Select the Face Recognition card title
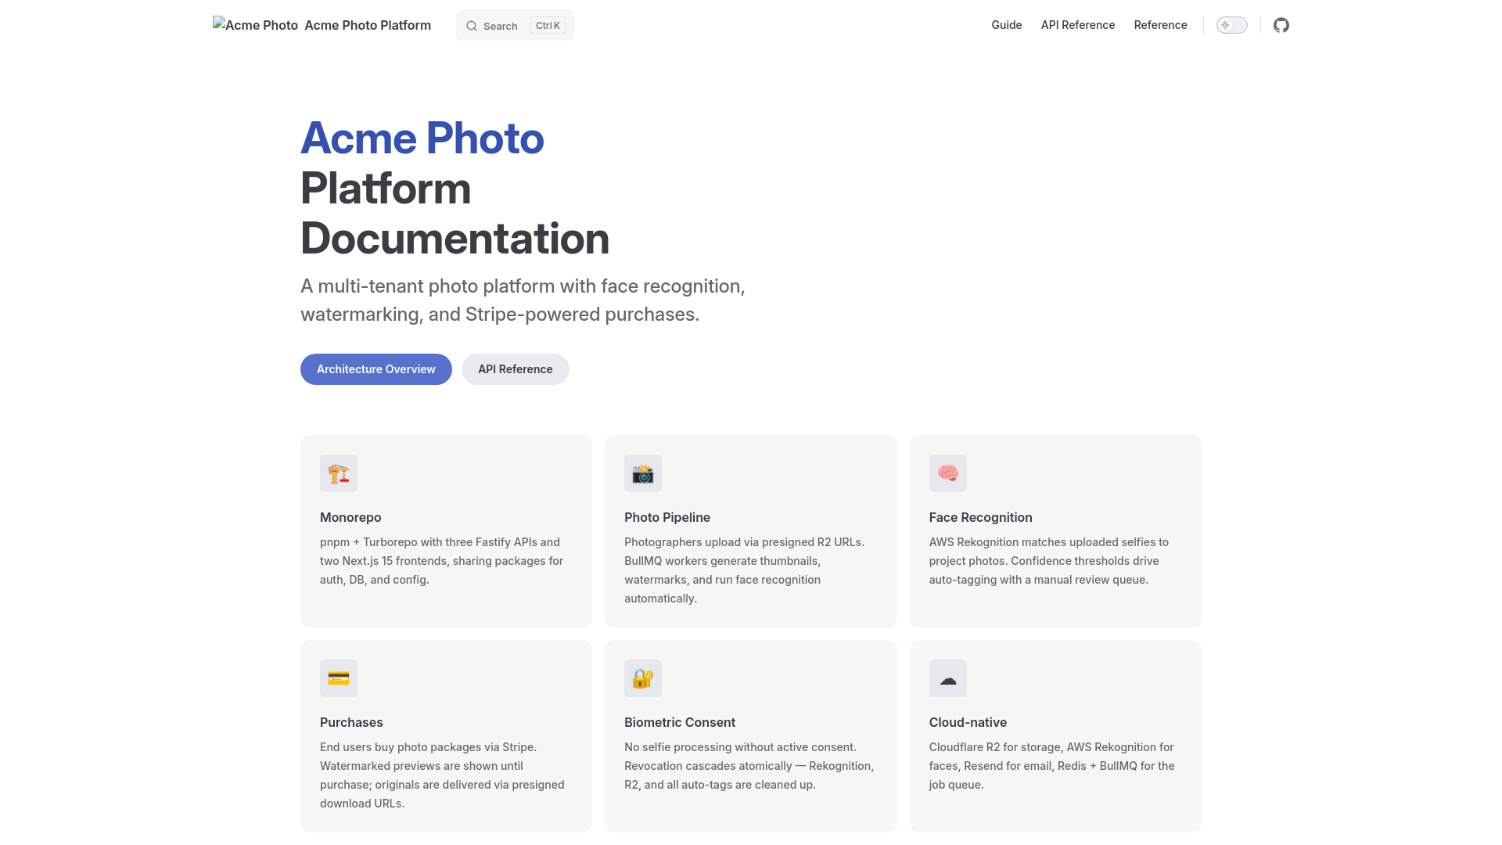The height and width of the screenshot is (845, 1502). [980, 517]
